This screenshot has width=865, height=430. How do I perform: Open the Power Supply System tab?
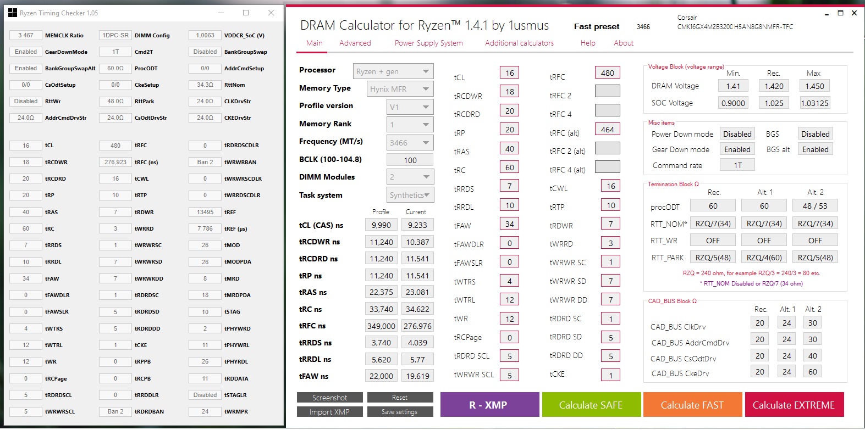428,43
